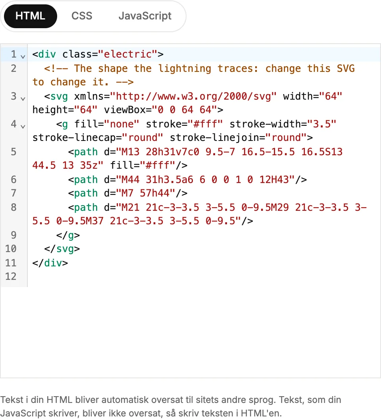
Task: Click the path starting with M13 28h31v7c0
Action: 187,158
